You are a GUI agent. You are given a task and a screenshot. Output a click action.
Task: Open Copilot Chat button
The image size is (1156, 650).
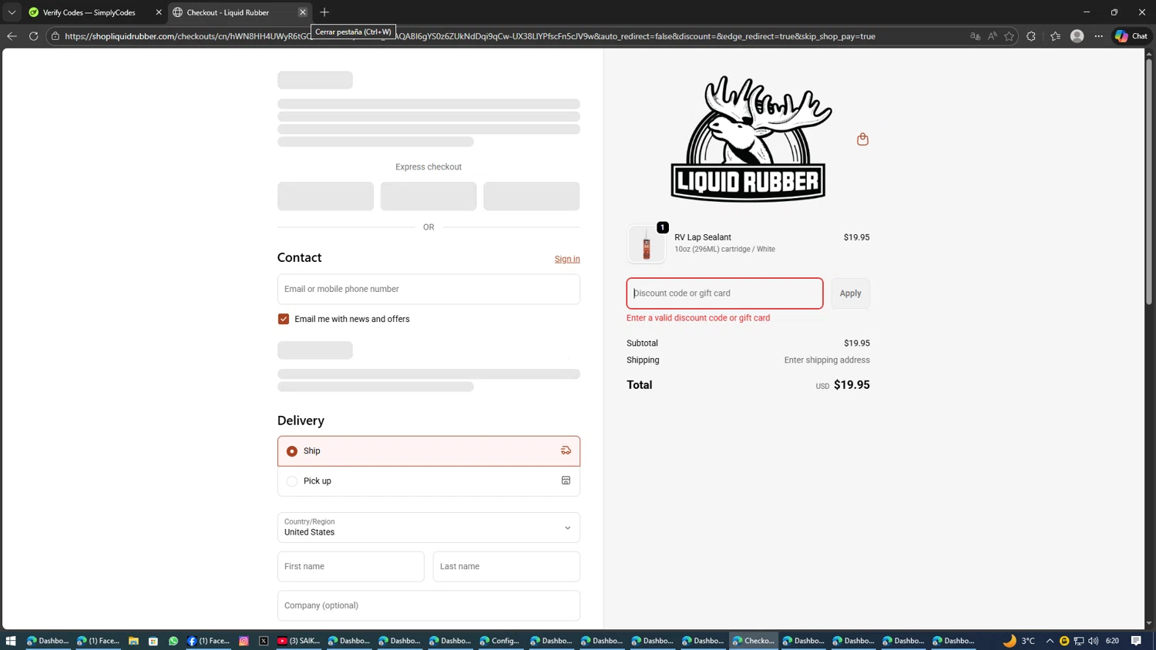(1131, 36)
